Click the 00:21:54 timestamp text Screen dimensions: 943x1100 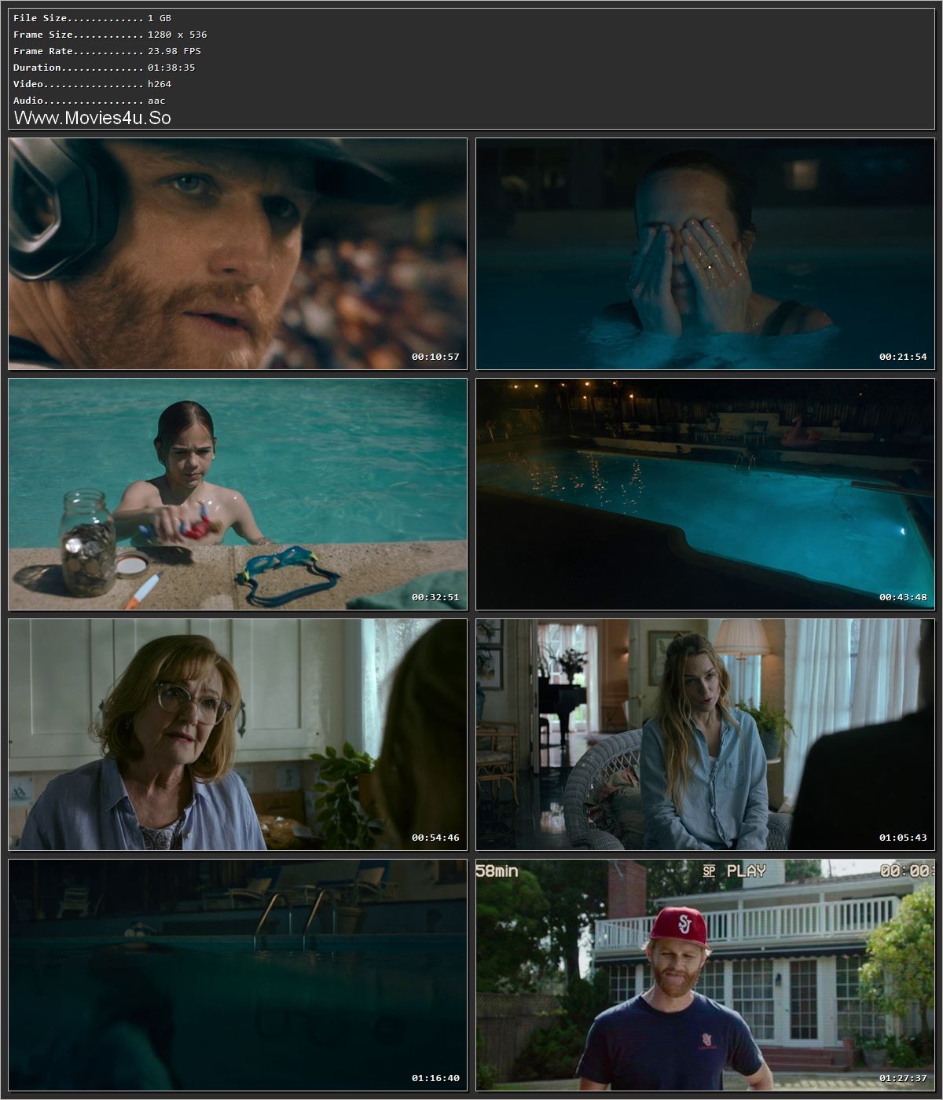(904, 354)
